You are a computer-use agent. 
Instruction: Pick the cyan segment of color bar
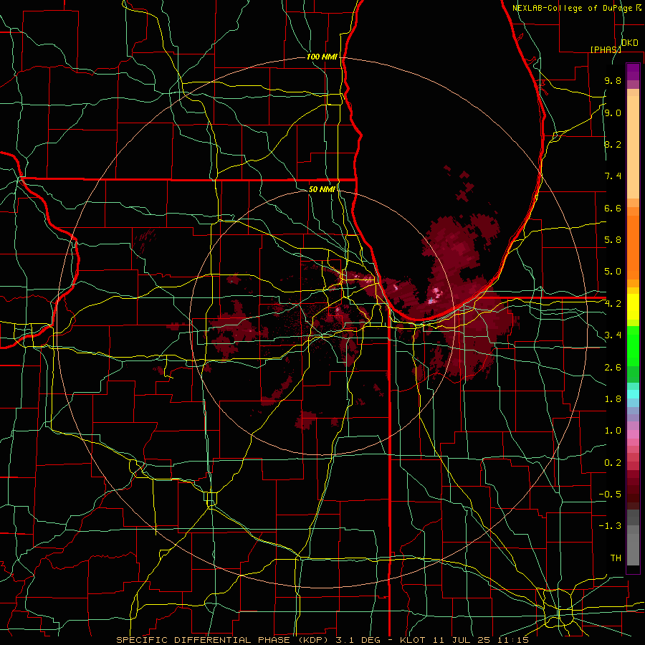633,394
